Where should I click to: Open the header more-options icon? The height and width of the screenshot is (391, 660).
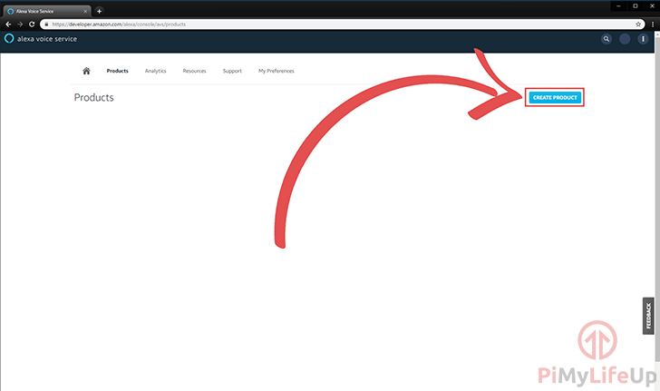tap(643, 39)
